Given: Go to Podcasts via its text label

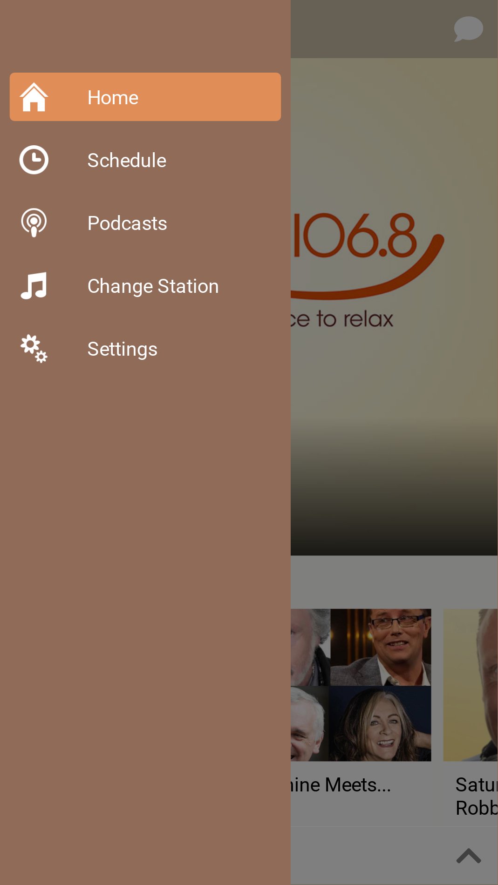Looking at the screenshot, I should (127, 223).
